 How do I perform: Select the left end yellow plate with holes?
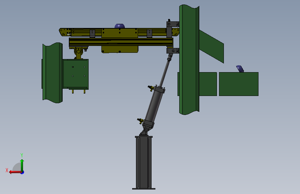pyautogui.click(x=65, y=32)
